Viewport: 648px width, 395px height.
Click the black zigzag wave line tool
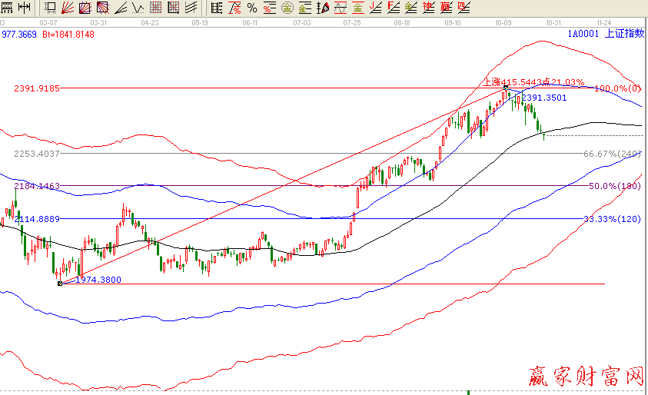(x=138, y=8)
